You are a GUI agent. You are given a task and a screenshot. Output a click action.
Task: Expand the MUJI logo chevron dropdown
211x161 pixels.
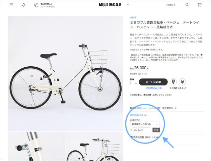[128, 5]
